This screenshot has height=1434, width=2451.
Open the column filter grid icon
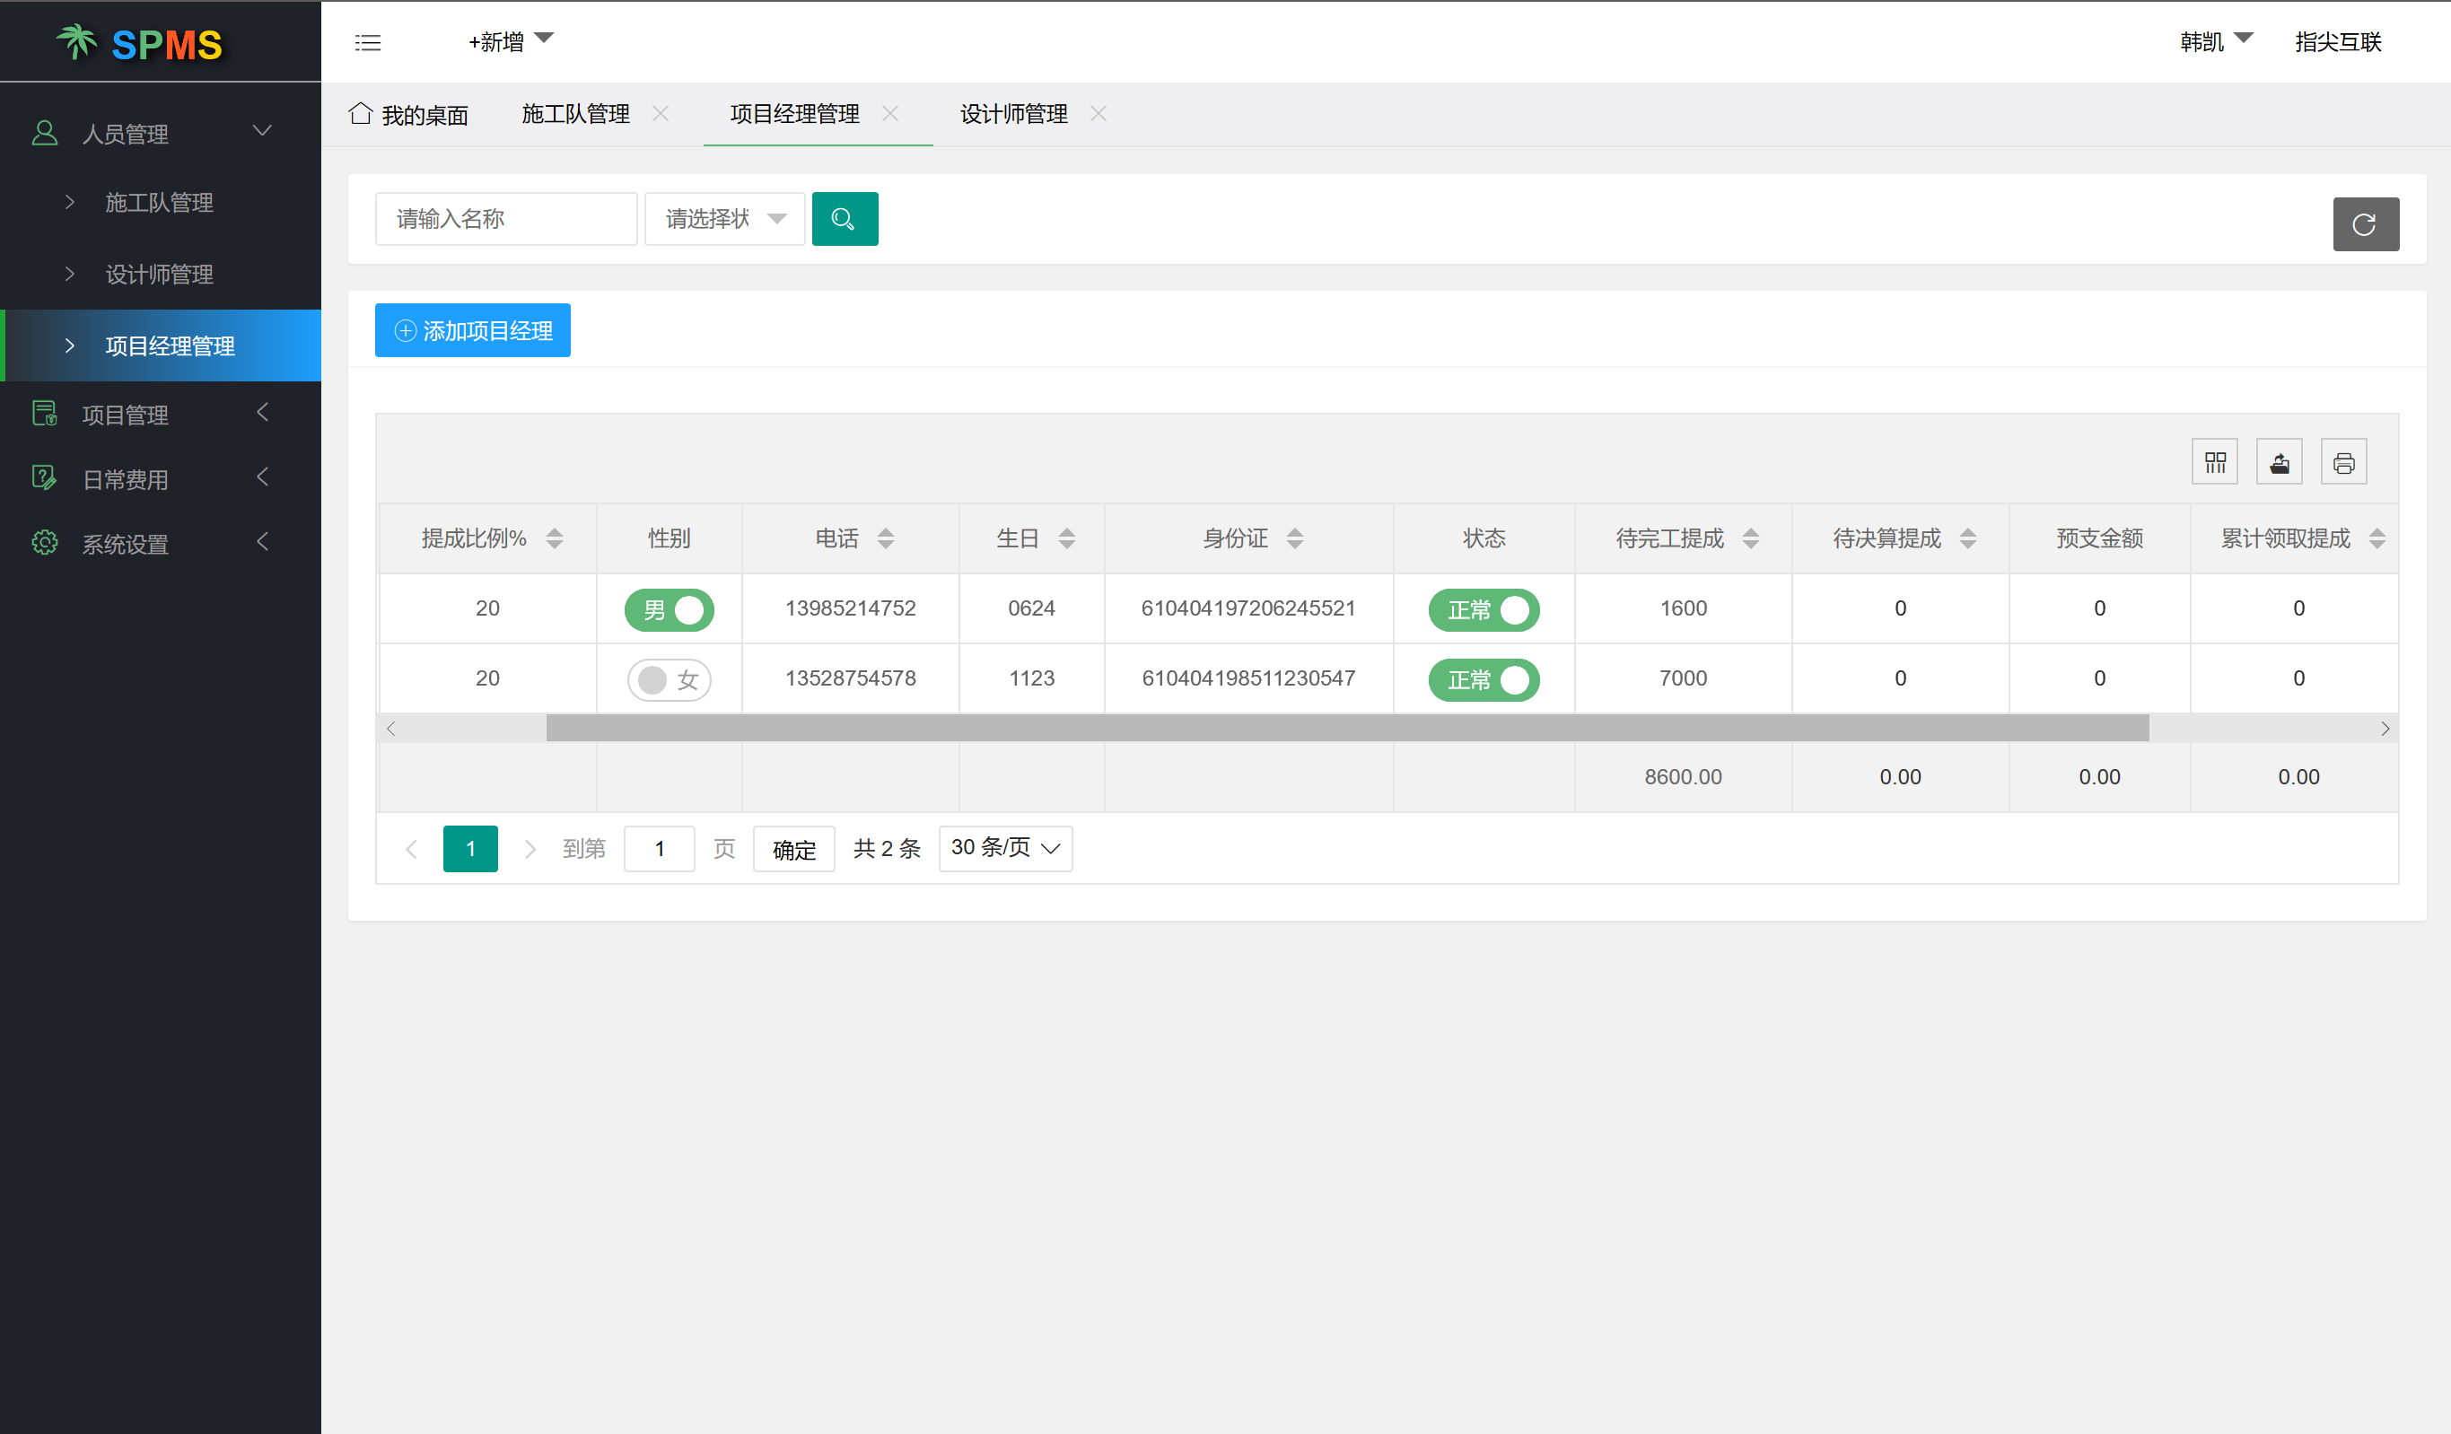click(x=2215, y=462)
